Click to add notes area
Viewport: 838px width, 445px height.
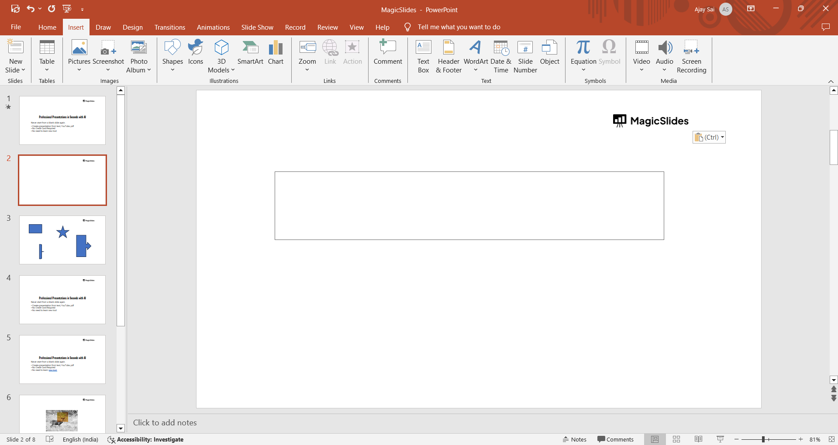165,423
